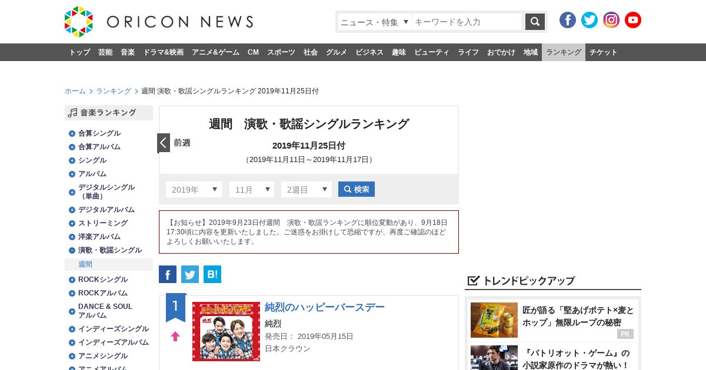Open the ビューティ nav menu item
Image resolution: width=706 pixels, height=370 pixels.
[432, 52]
